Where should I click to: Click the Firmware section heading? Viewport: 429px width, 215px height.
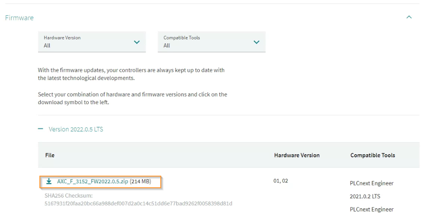pos(19,18)
